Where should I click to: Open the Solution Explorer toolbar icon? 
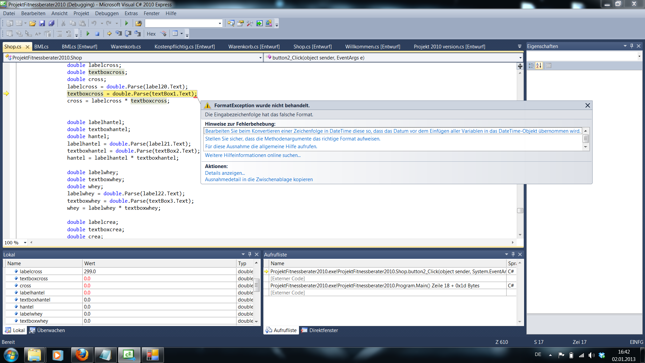point(231,23)
